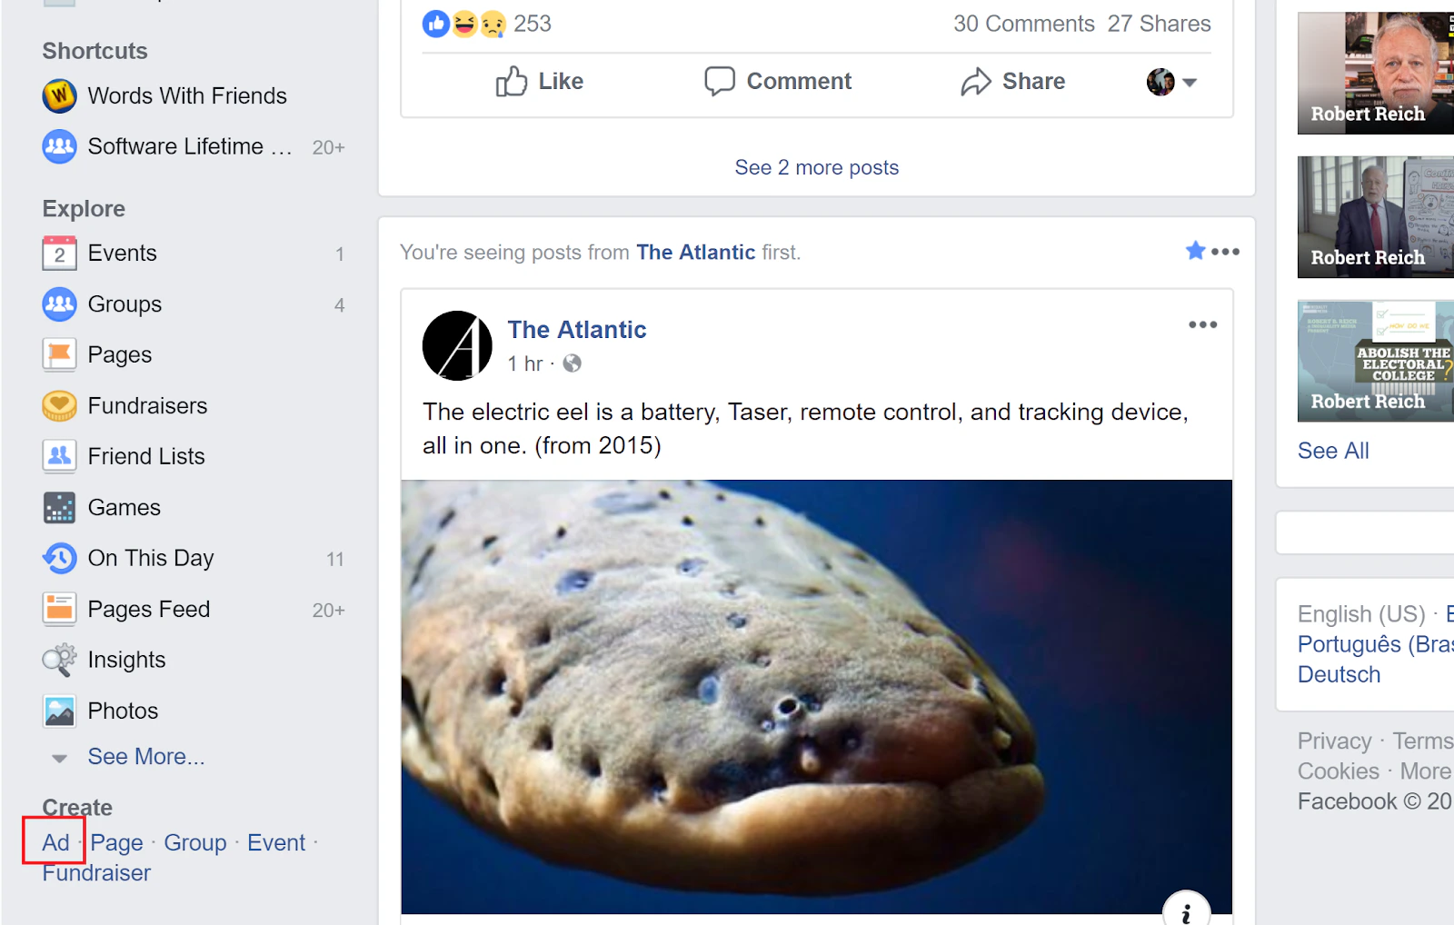Click 'See 2 more posts'
The height and width of the screenshot is (925, 1454).
click(x=816, y=167)
